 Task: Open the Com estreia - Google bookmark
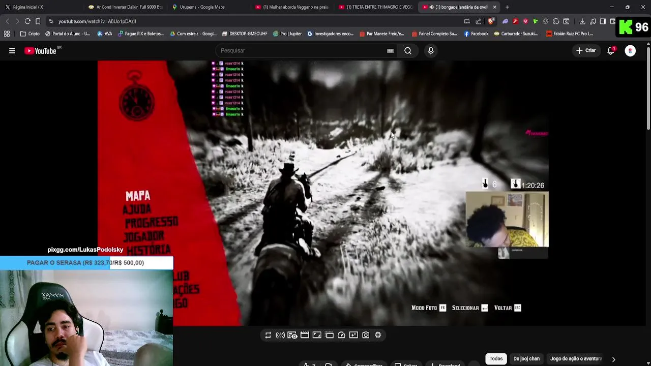(193, 34)
